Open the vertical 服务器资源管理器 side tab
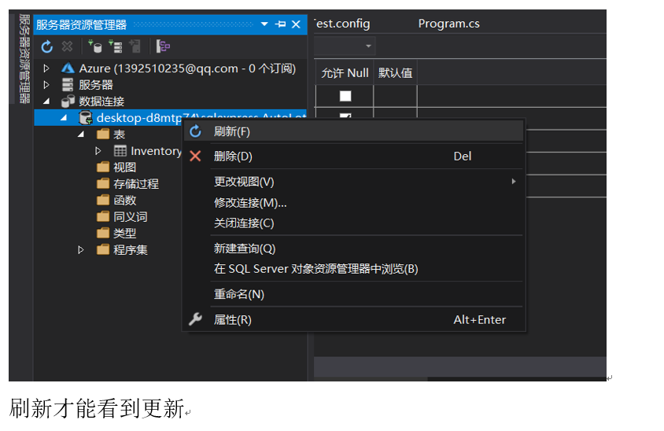 [24, 58]
